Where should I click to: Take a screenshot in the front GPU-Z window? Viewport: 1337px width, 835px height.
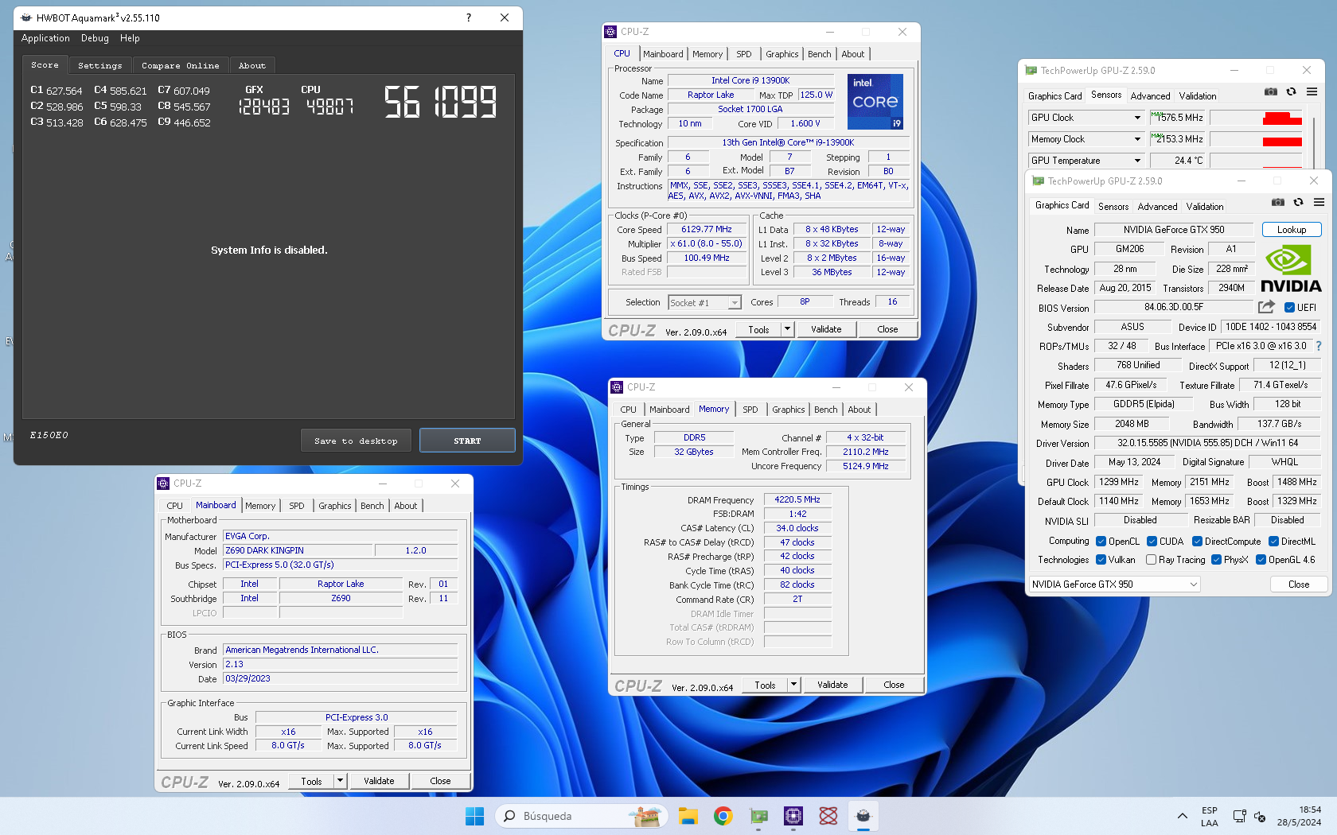click(1277, 202)
